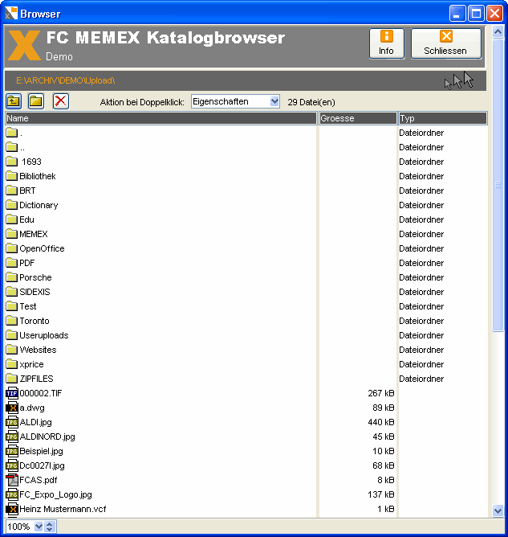Click the Info button

click(x=387, y=43)
